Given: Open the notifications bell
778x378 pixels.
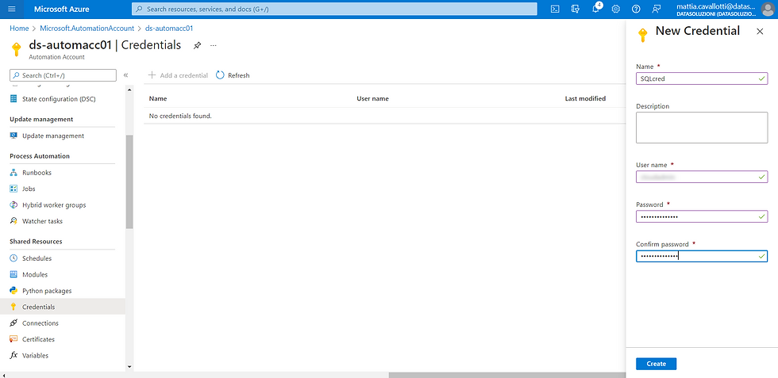Looking at the screenshot, I should pyautogui.click(x=596, y=9).
